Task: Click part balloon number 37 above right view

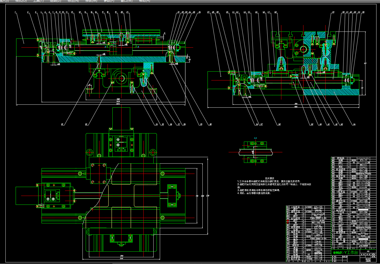Action: point(208,12)
